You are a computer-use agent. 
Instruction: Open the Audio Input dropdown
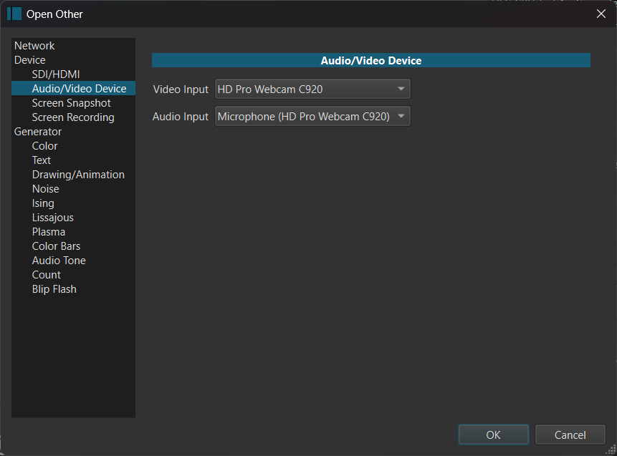point(312,117)
